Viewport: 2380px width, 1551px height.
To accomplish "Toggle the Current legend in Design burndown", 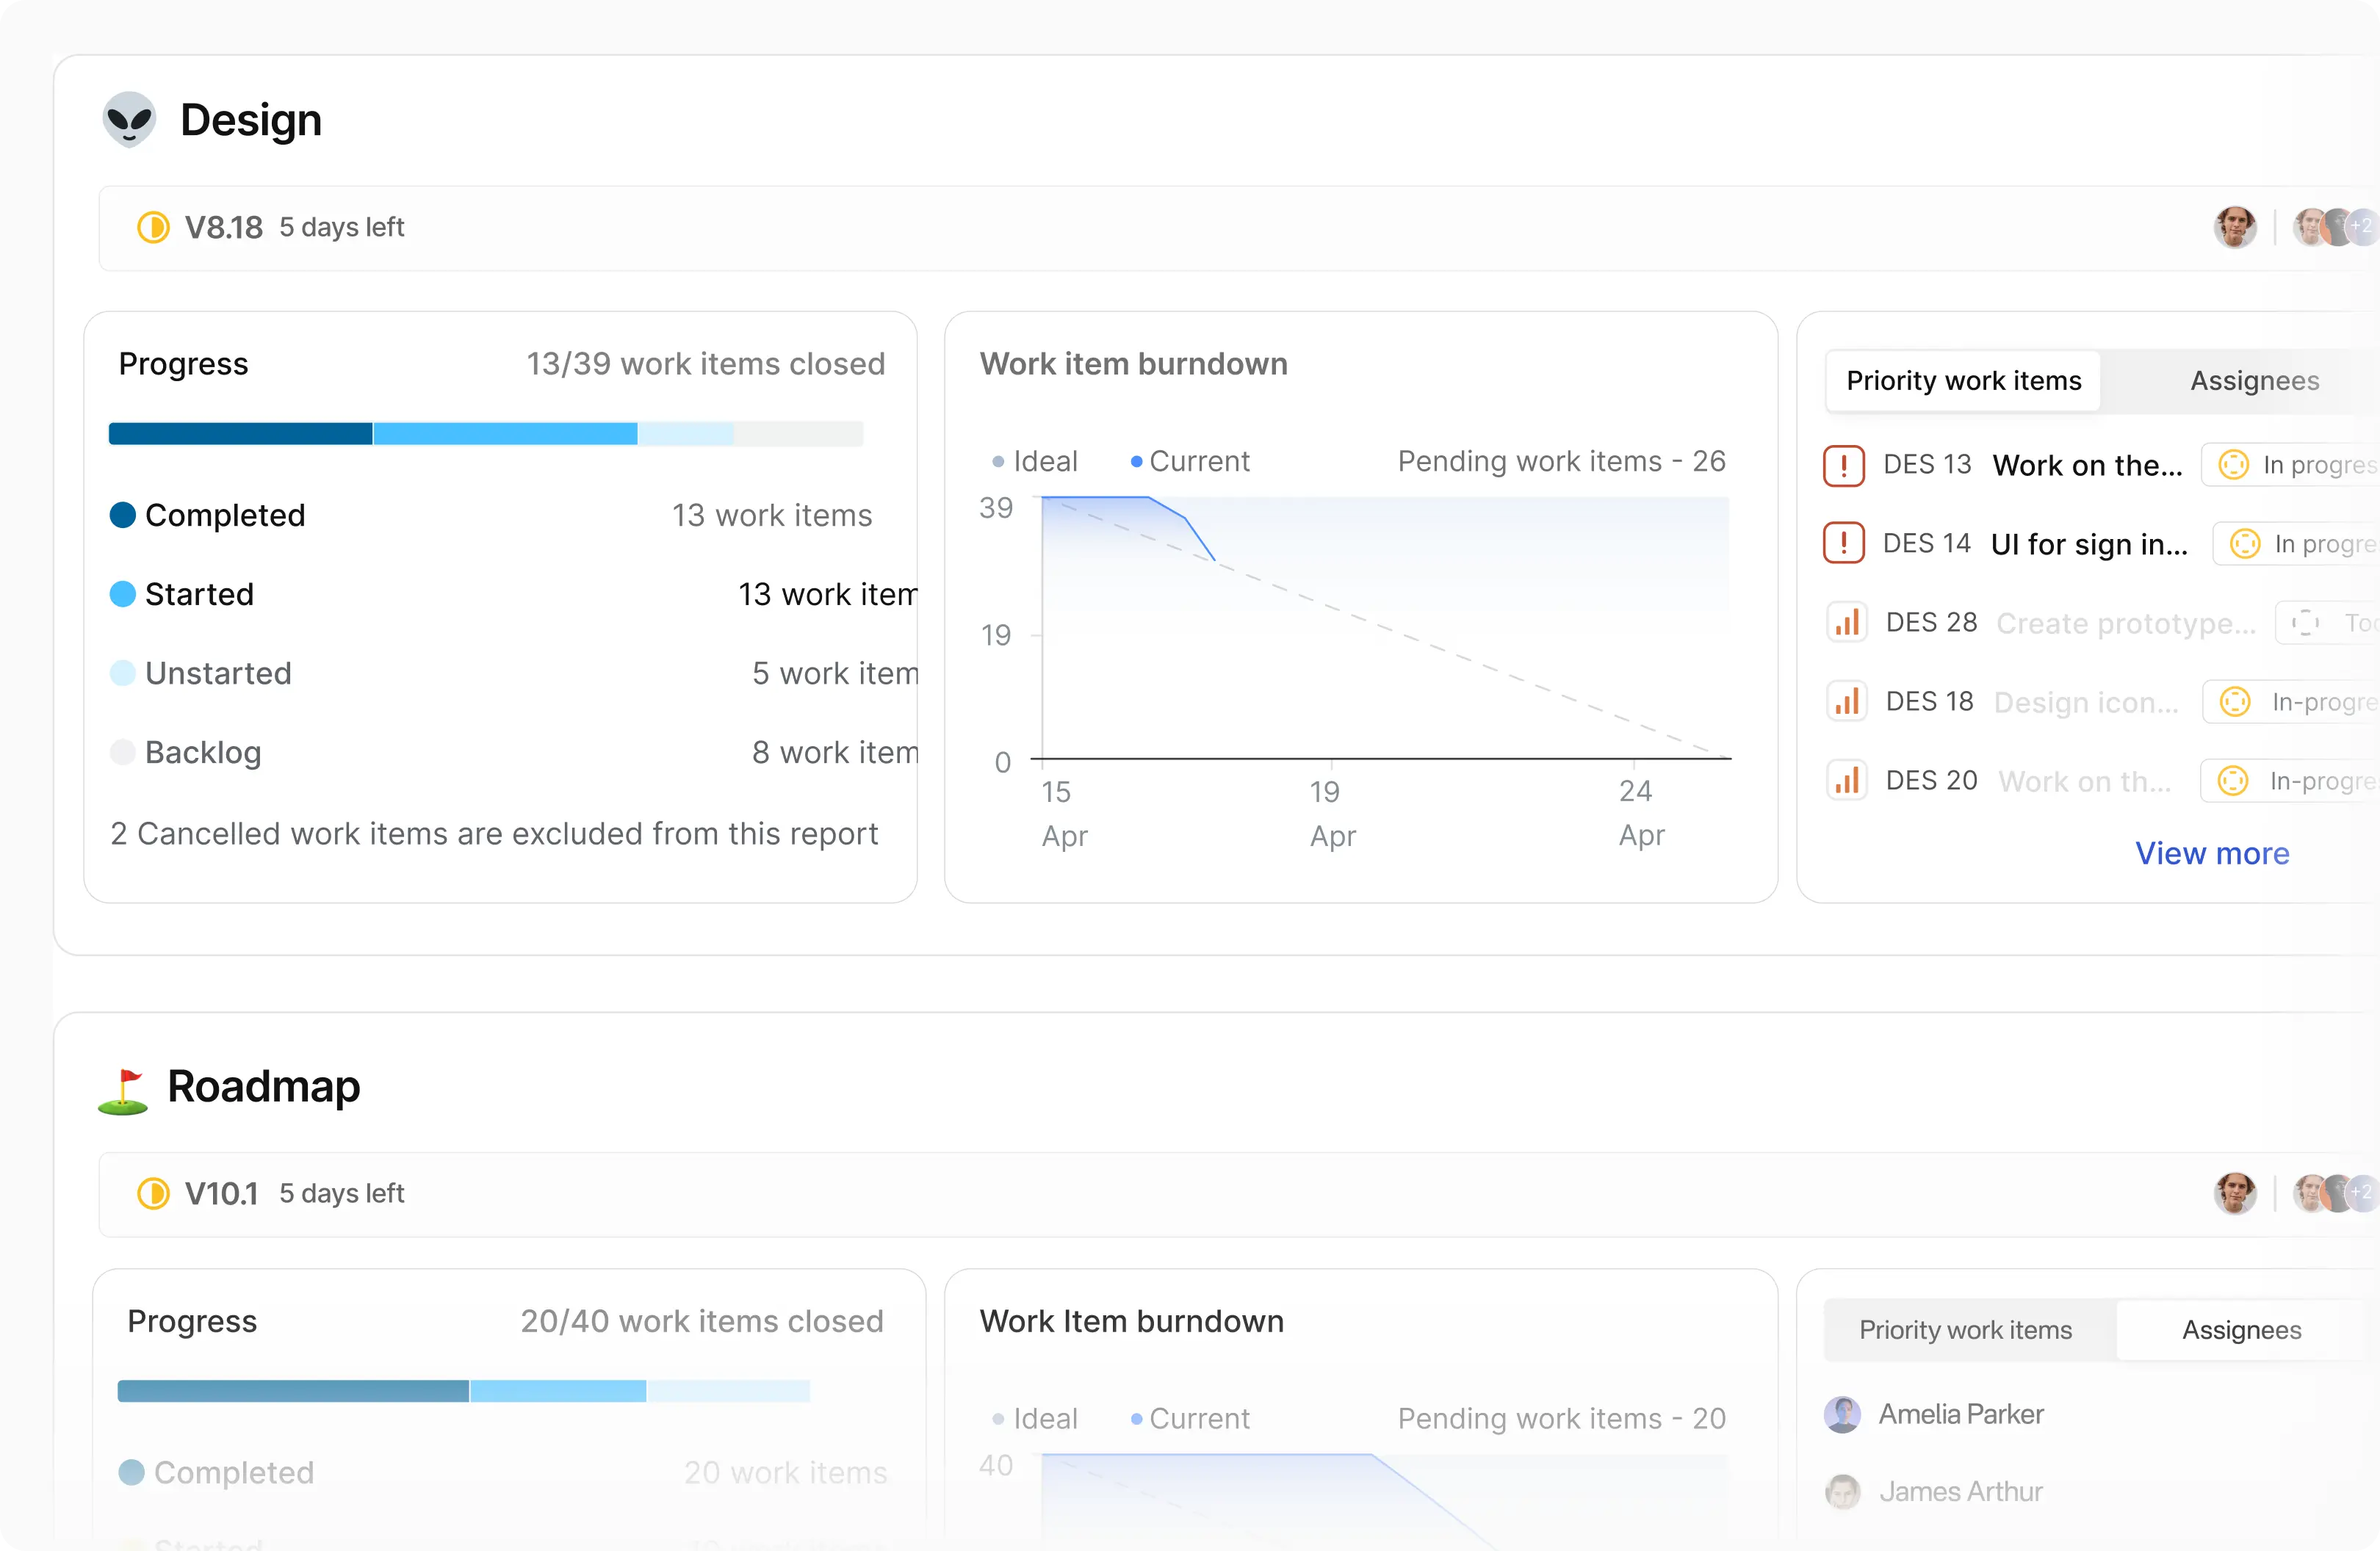I will pos(1190,462).
